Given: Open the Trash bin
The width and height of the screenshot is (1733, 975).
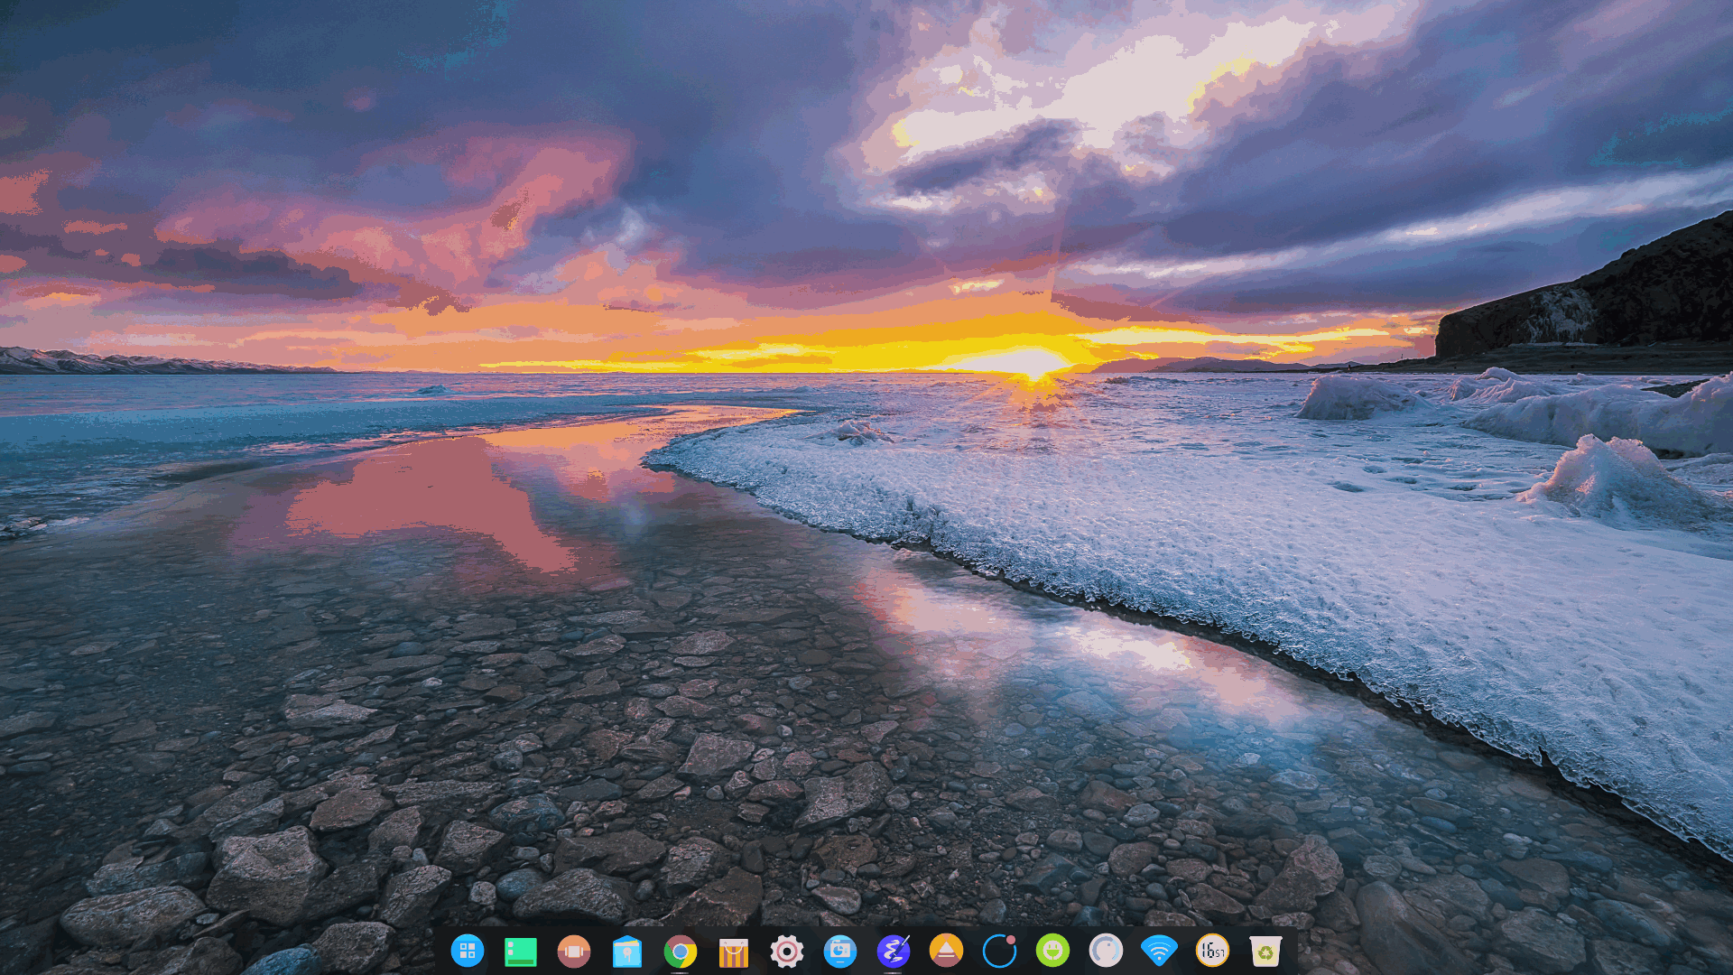Looking at the screenshot, I should 1265,951.
